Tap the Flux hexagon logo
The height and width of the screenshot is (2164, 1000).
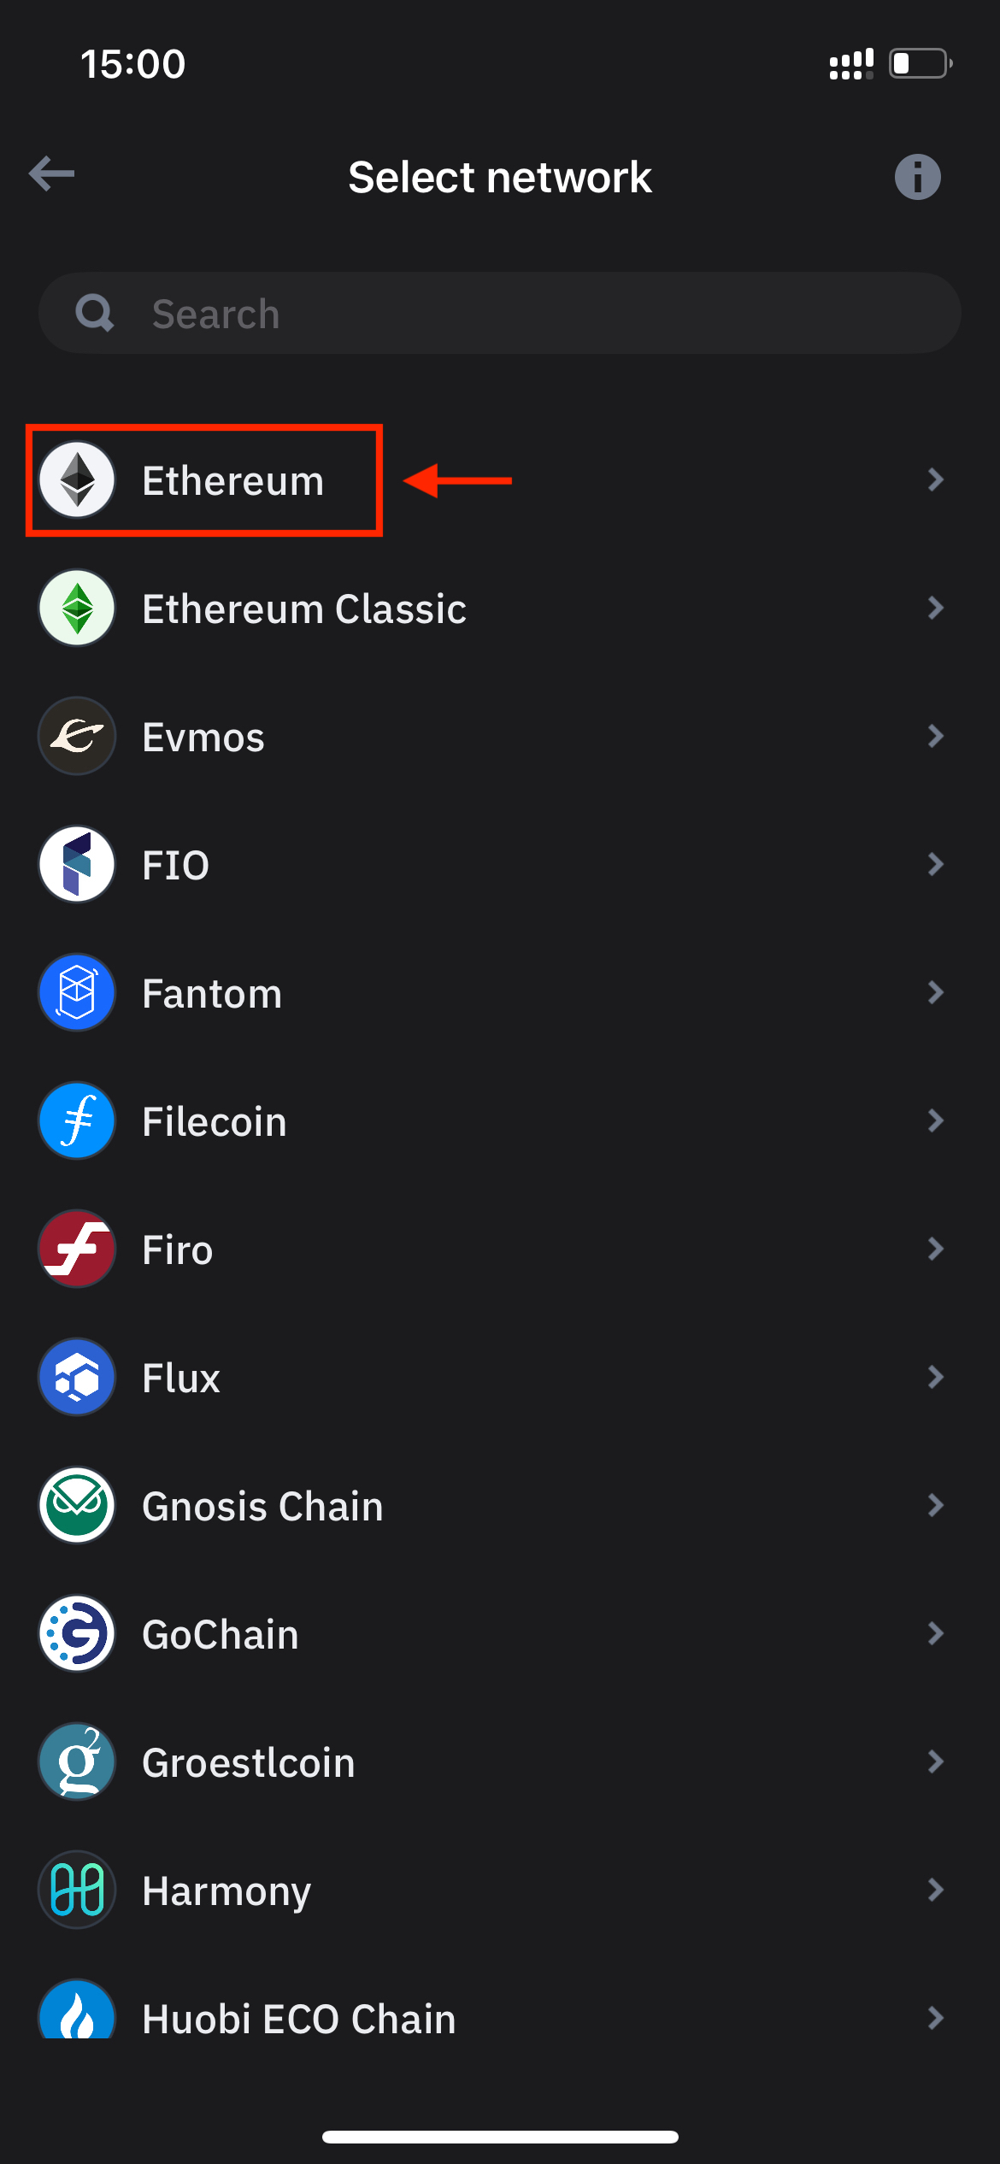77,1378
